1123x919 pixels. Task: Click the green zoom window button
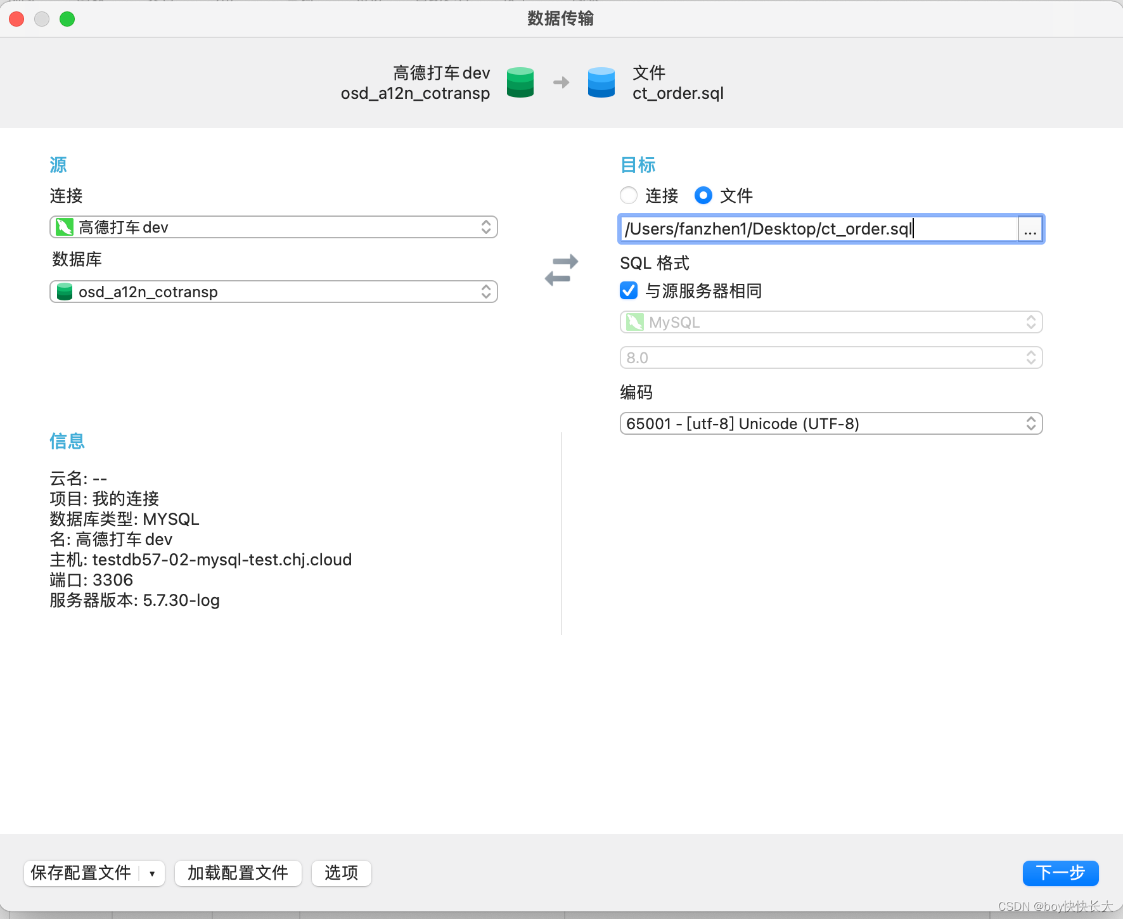(x=67, y=19)
